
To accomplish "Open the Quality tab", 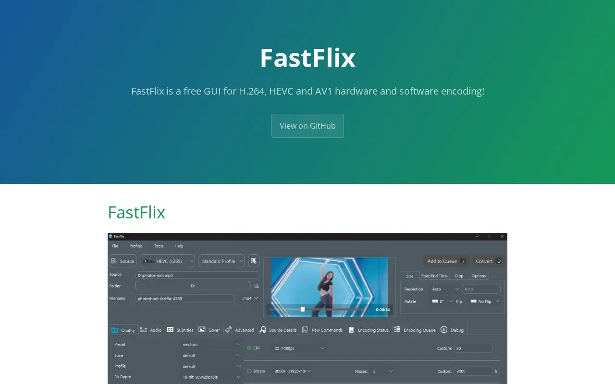I will (124, 330).
